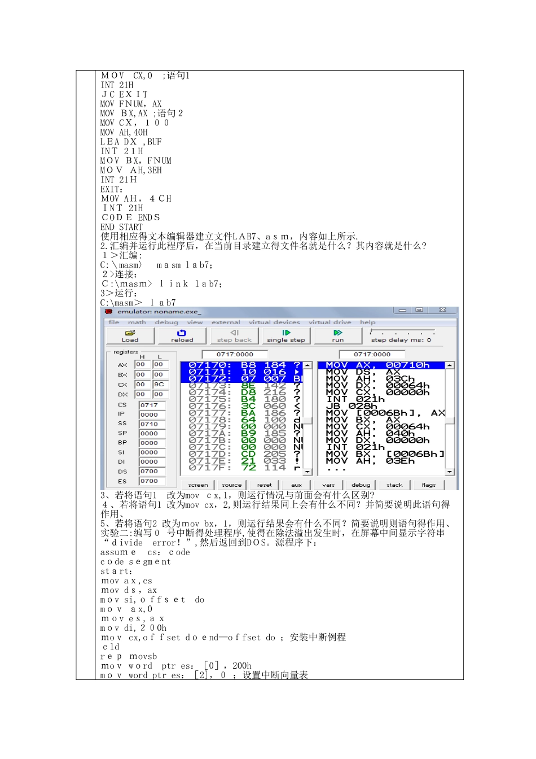Image resolution: width=536 pixels, height=759 pixels.
Task: Click the source button
Action: 231,485
